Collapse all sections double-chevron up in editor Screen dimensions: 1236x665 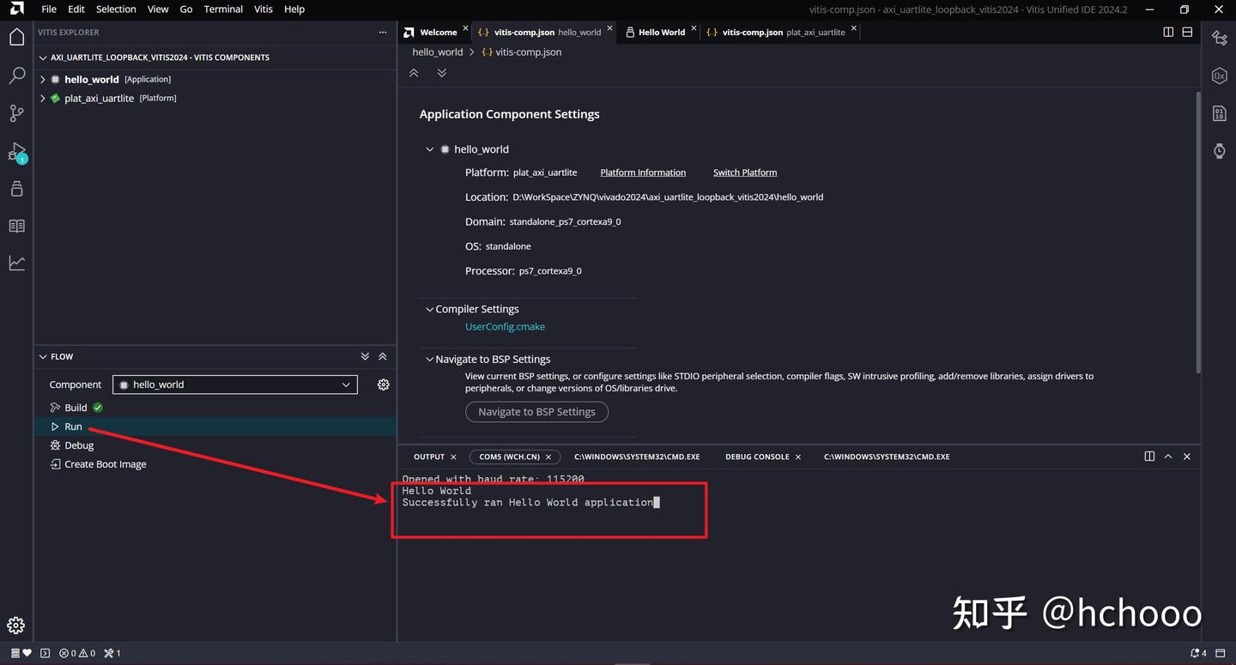(414, 73)
